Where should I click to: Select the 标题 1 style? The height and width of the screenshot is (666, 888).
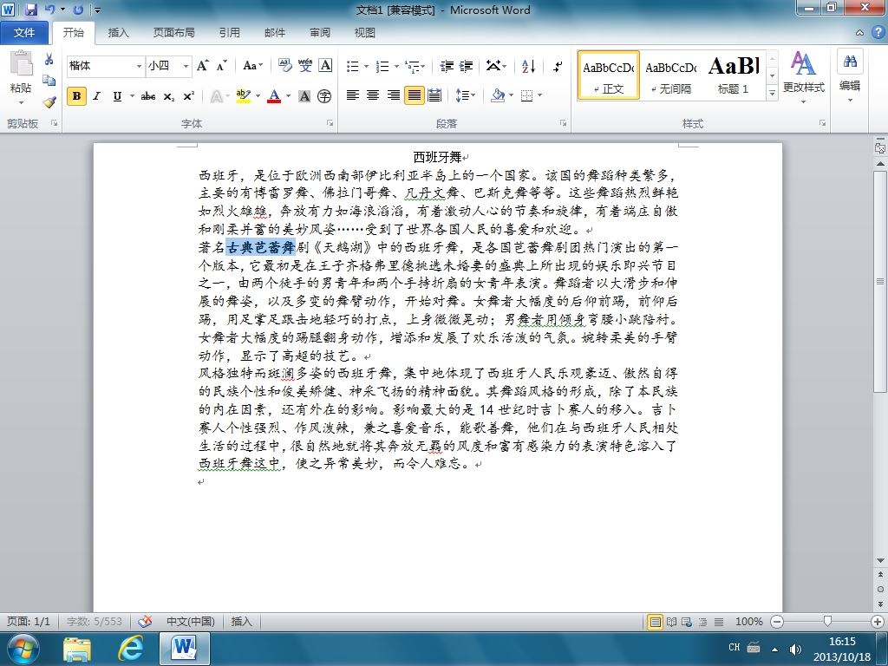click(733, 75)
